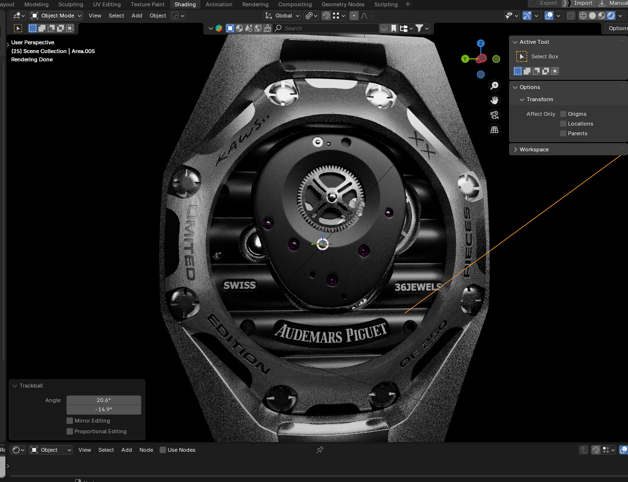Open snapping options dropdown

point(339,16)
